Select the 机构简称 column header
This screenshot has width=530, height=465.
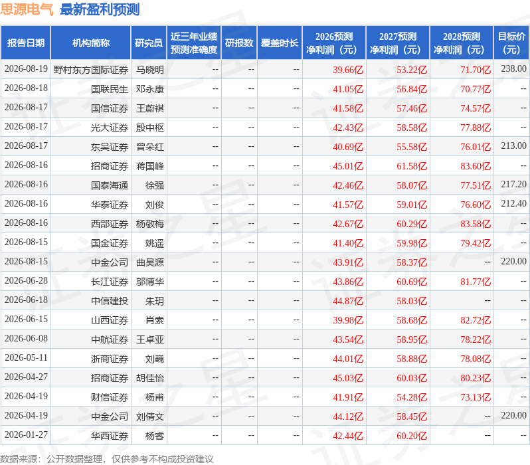(90, 43)
